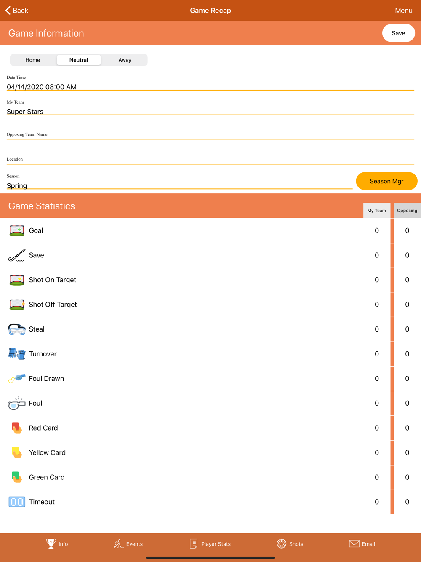Open the Menu in the top bar
This screenshot has width=421, height=562.
[x=404, y=11]
